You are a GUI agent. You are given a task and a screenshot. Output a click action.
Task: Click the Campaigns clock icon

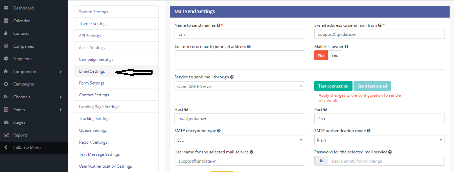[x=6, y=84]
